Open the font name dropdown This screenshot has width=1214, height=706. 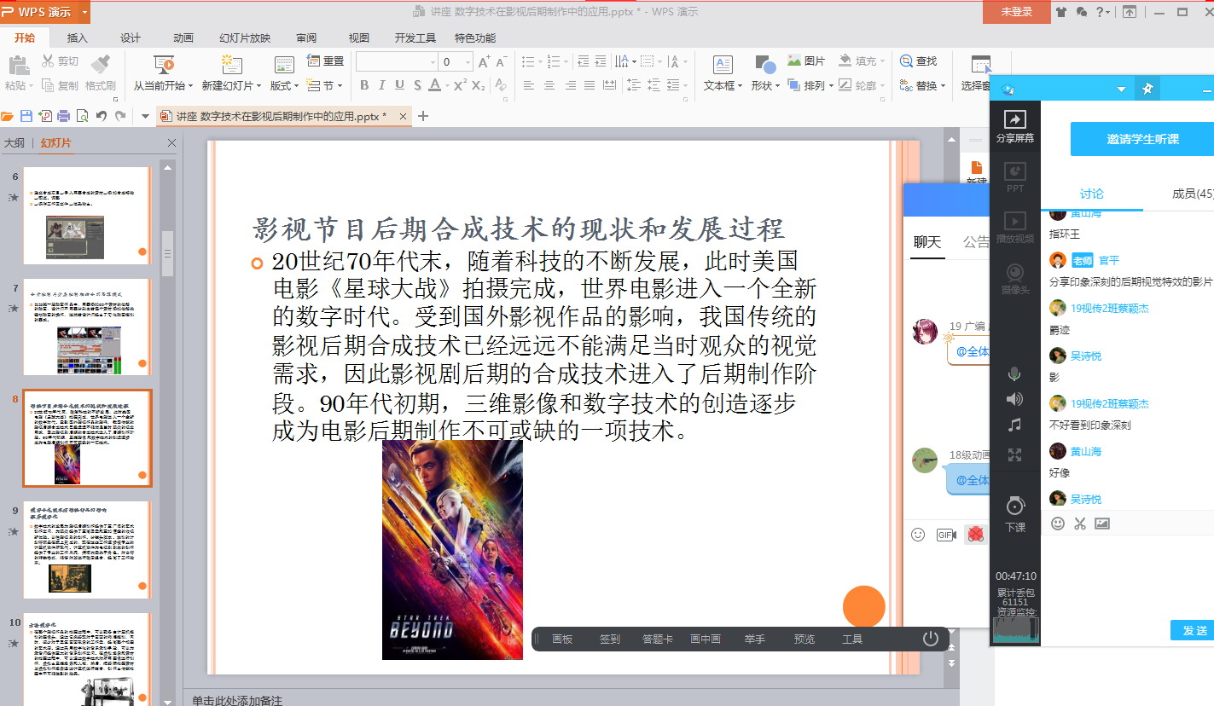click(432, 62)
